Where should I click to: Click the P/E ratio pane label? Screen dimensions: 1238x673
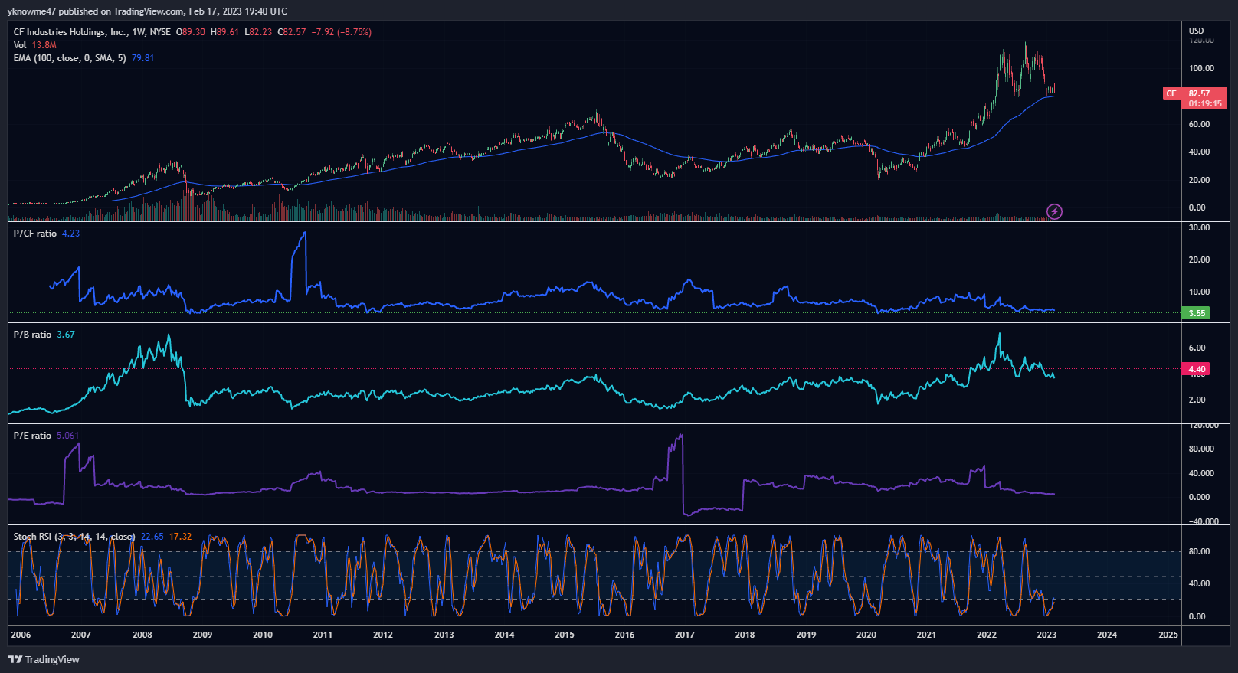(32, 436)
